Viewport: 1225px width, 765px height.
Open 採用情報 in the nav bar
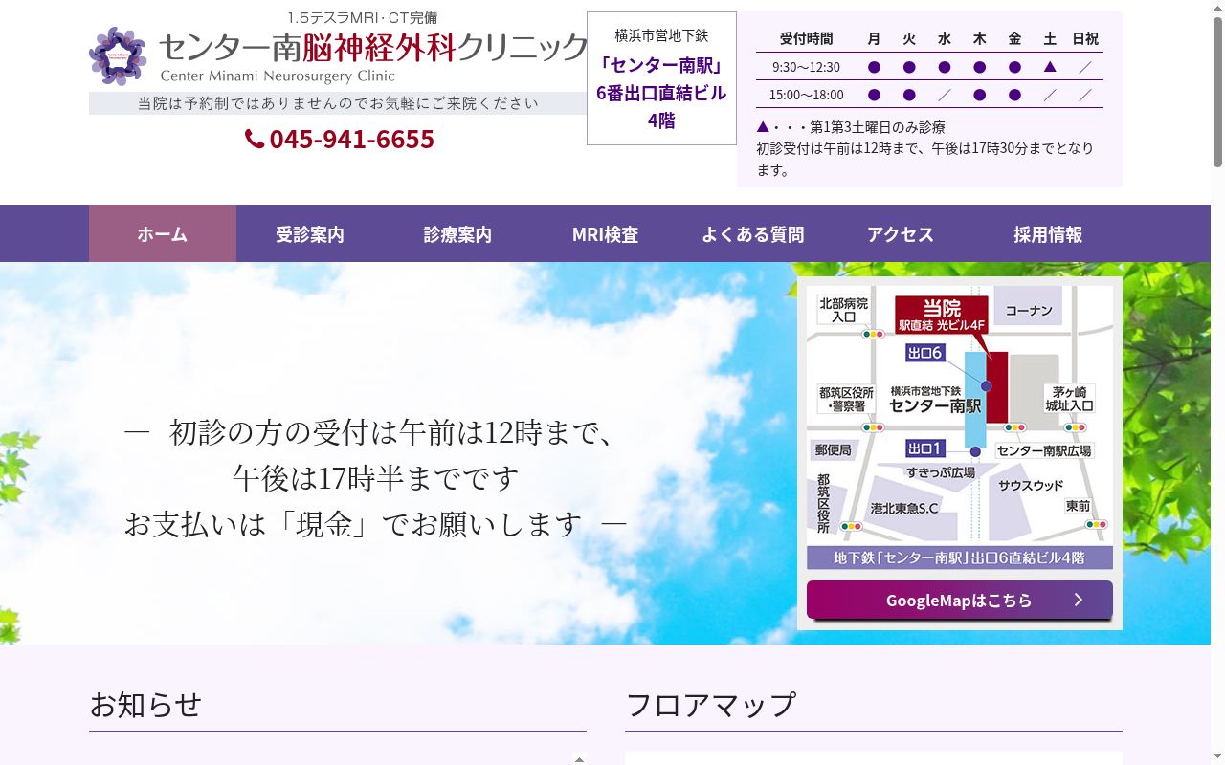1048,233
